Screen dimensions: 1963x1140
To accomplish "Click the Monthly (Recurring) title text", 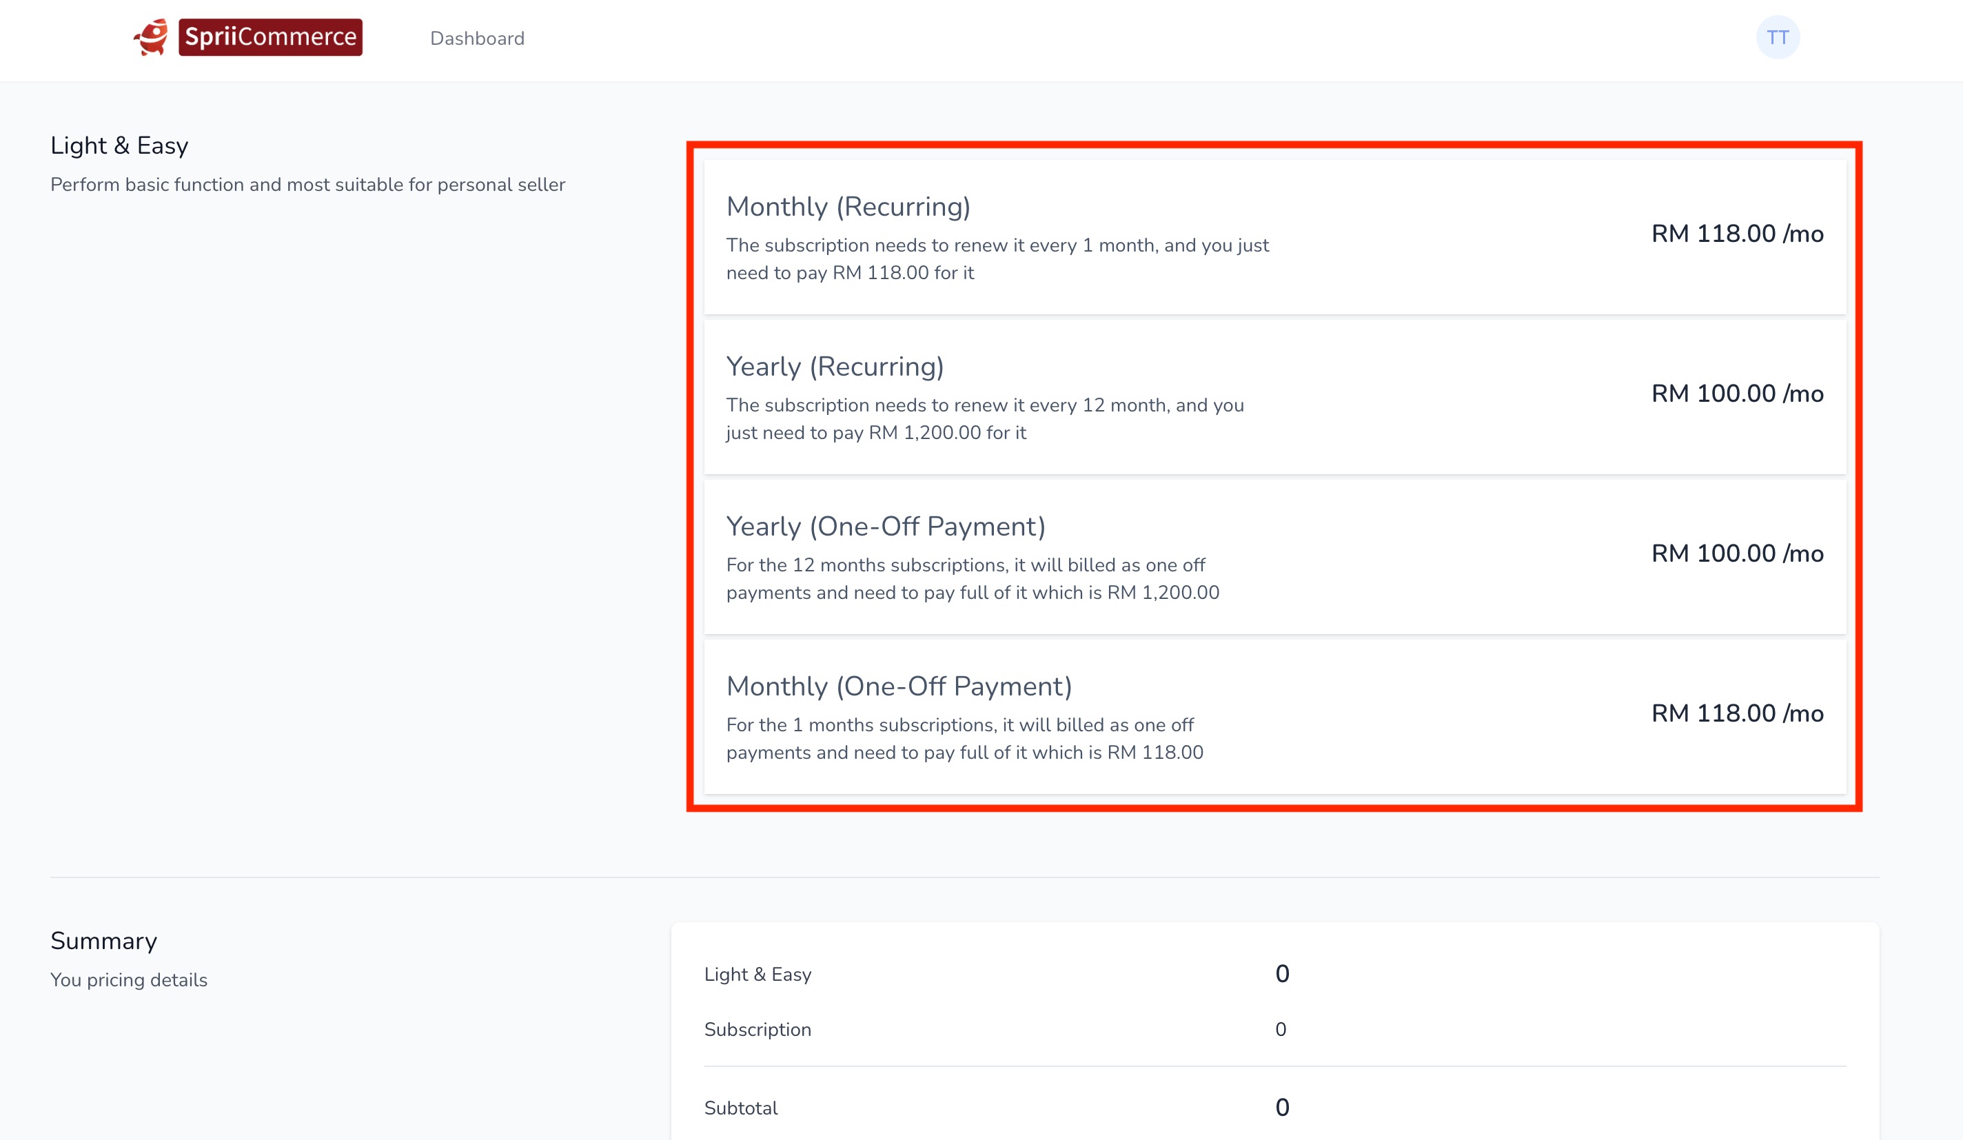I will (848, 206).
